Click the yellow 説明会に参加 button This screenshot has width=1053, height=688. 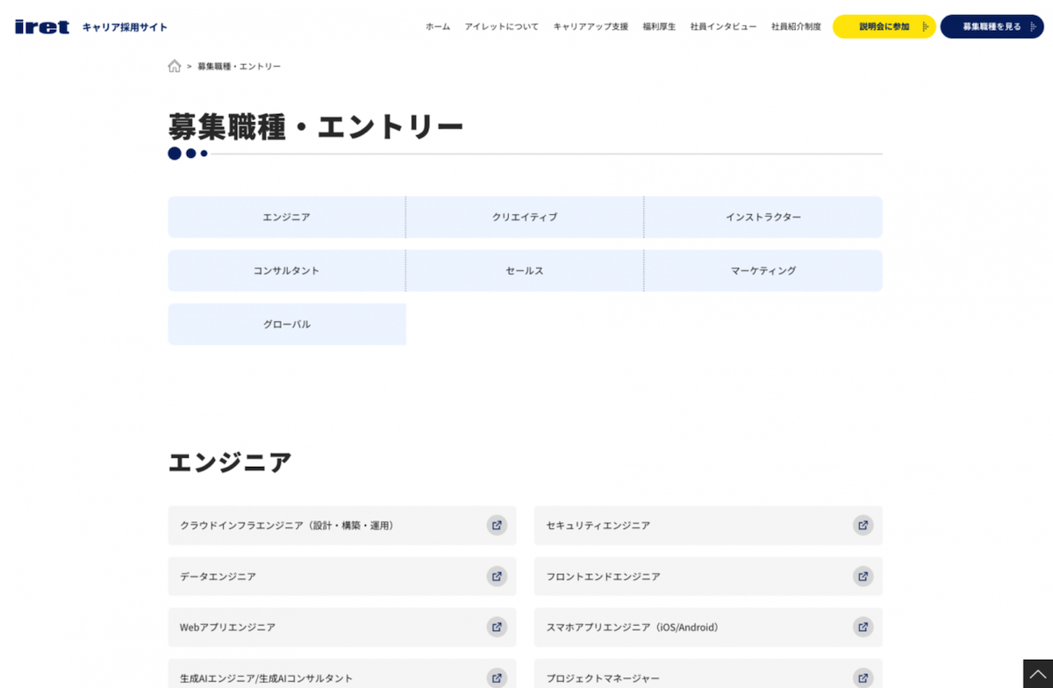pyautogui.click(x=884, y=26)
